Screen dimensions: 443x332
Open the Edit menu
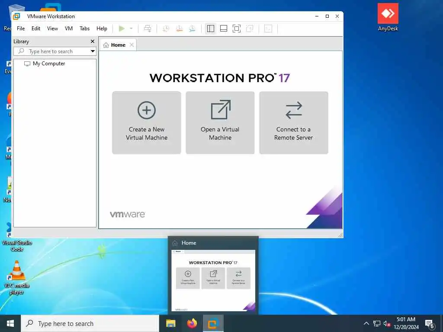click(x=35, y=29)
